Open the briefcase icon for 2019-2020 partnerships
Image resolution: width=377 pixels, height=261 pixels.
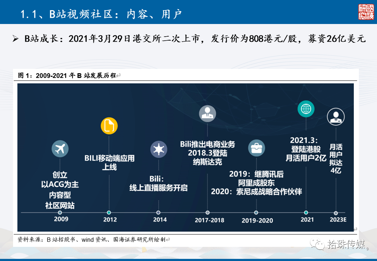coord(257,148)
